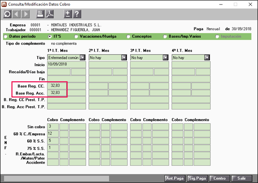Minimize the Datos Cobro window
258x183 pixels.
click(x=221, y=5)
